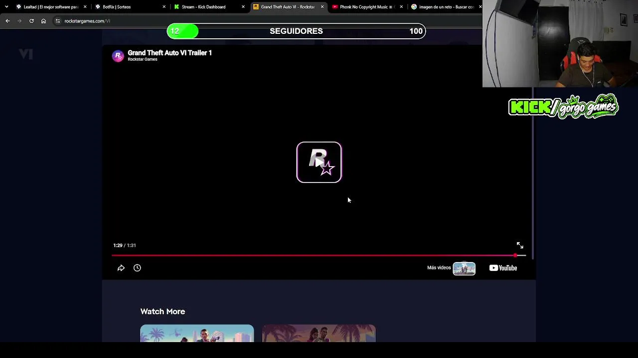Viewport: 638px width, 358px height.
Task: Close the Phonk No Copyright Music tab
Action: click(x=401, y=7)
